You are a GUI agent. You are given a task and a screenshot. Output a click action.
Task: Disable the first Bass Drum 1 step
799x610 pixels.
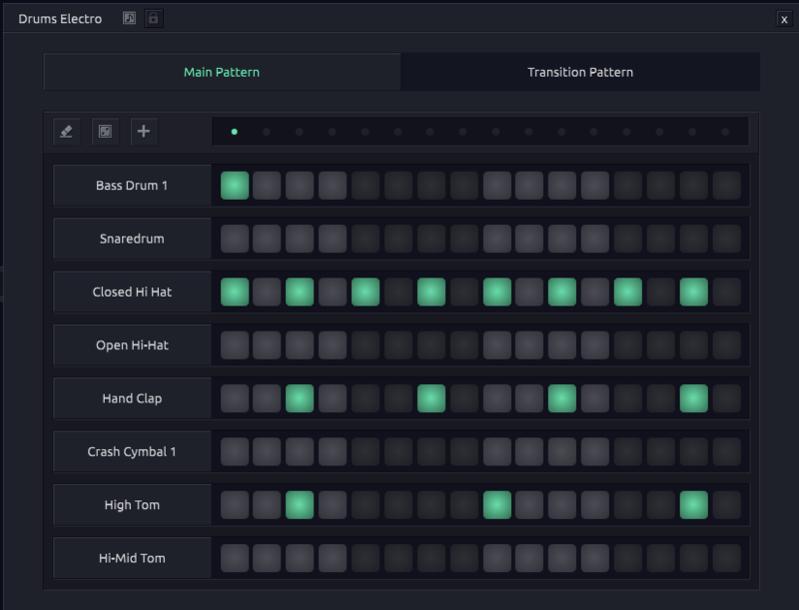click(235, 186)
